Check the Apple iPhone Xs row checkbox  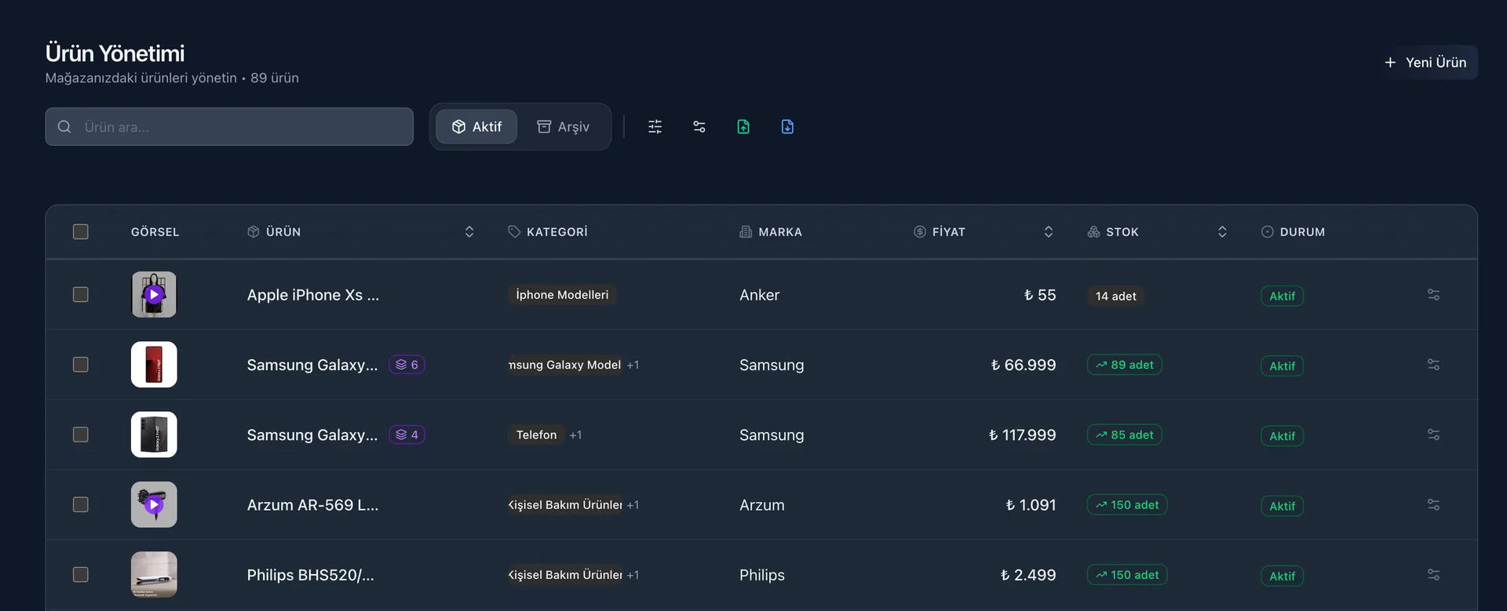81,295
